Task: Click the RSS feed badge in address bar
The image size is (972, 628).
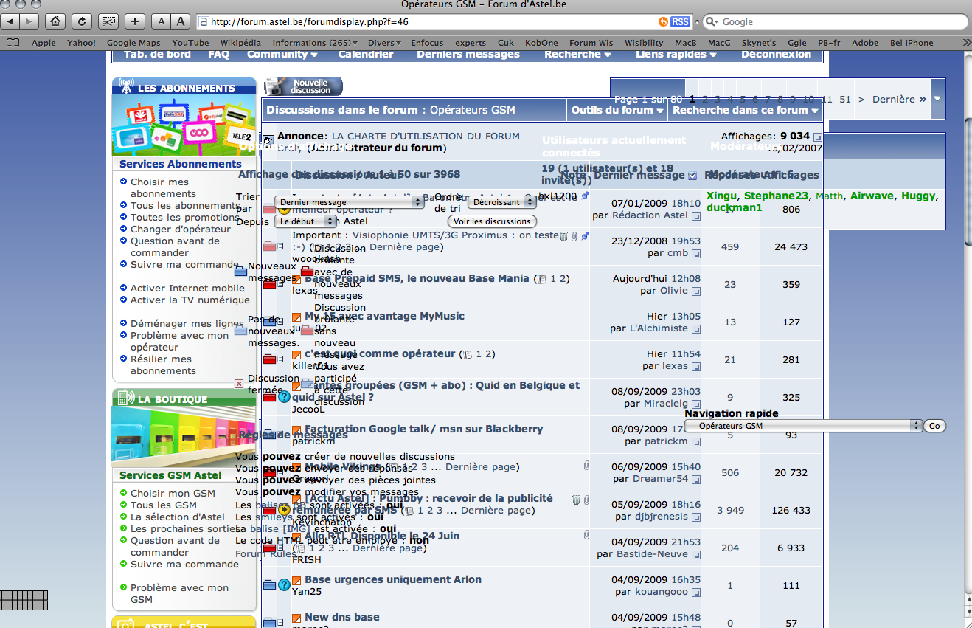Action: (681, 21)
